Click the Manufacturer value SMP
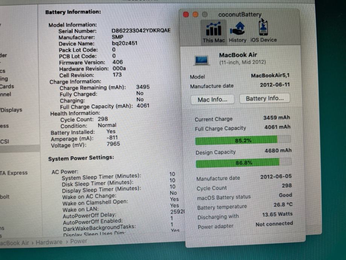 point(117,37)
